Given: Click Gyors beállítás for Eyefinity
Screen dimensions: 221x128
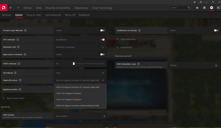Looking at the screenshot, I should (62, 116).
